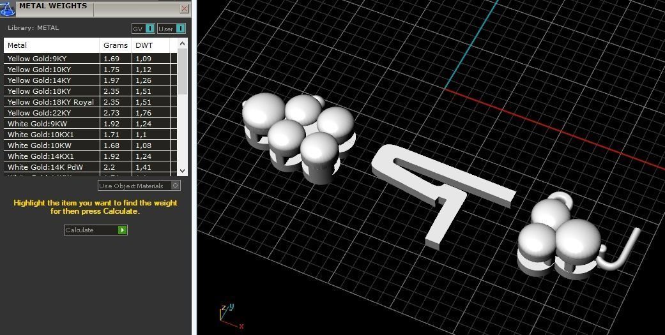The height and width of the screenshot is (335, 665).
Task: Click the 1,76 DWT value
Action: pyautogui.click(x=143, y=113)
